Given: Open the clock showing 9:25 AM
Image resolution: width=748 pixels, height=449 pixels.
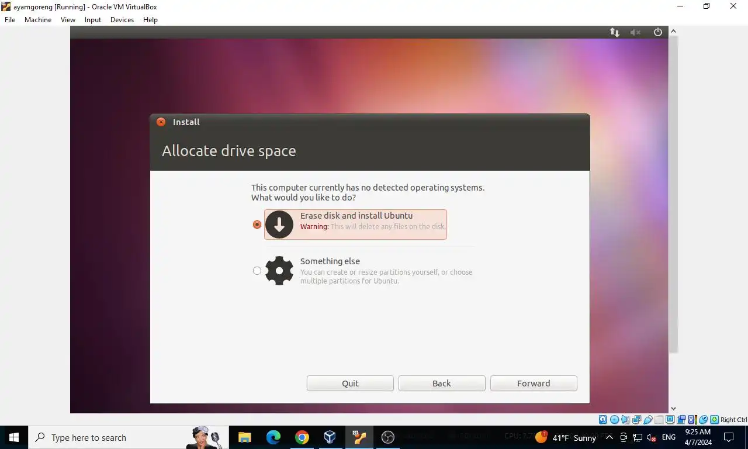Looking at the screenshot, I should (698, 437).
